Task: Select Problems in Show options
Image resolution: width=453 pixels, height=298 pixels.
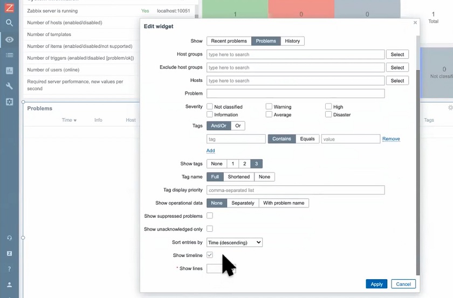Action: [266, 41]
